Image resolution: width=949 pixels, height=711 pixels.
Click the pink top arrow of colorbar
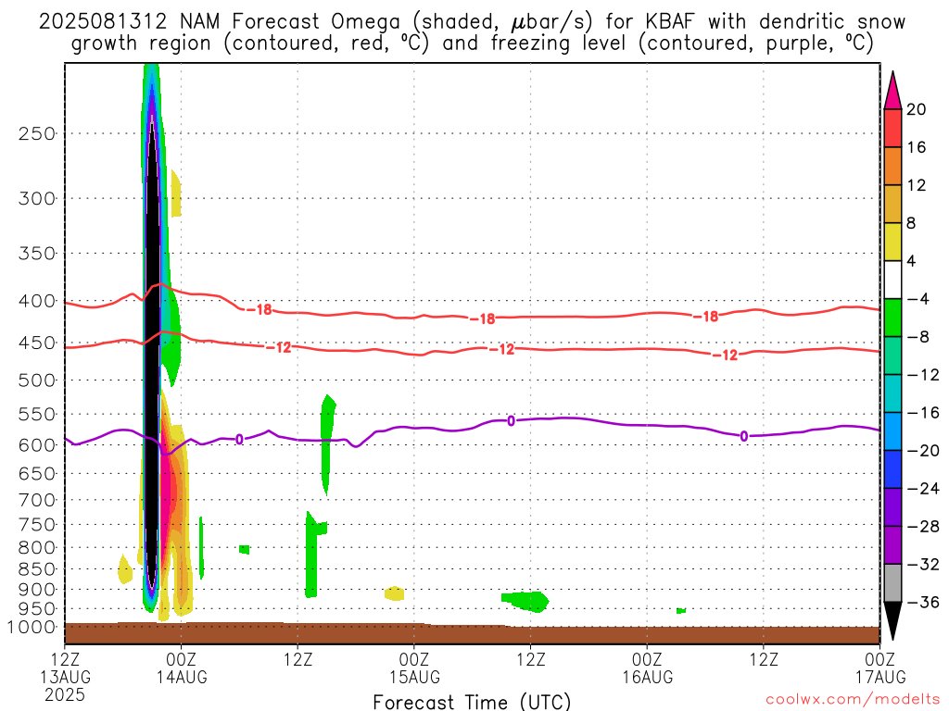(892, 90)
